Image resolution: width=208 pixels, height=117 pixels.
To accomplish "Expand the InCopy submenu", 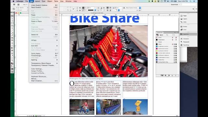I will [x=44, y=40].
